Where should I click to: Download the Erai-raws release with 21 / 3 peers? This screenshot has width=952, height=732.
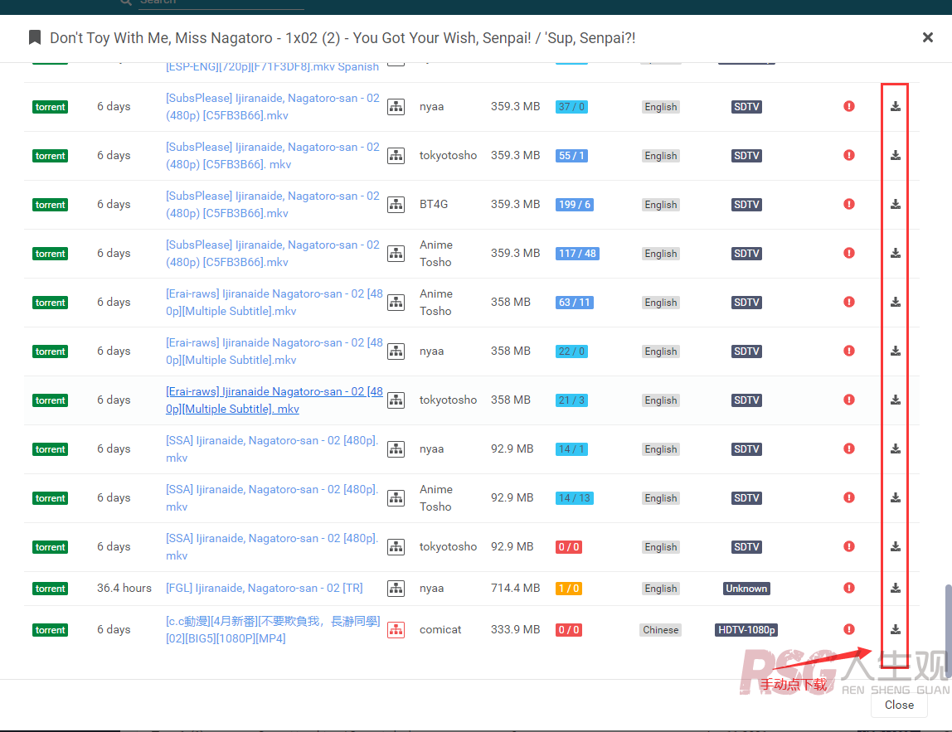895,400
